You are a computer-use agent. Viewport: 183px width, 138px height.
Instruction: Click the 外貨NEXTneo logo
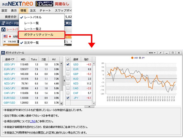17,4
